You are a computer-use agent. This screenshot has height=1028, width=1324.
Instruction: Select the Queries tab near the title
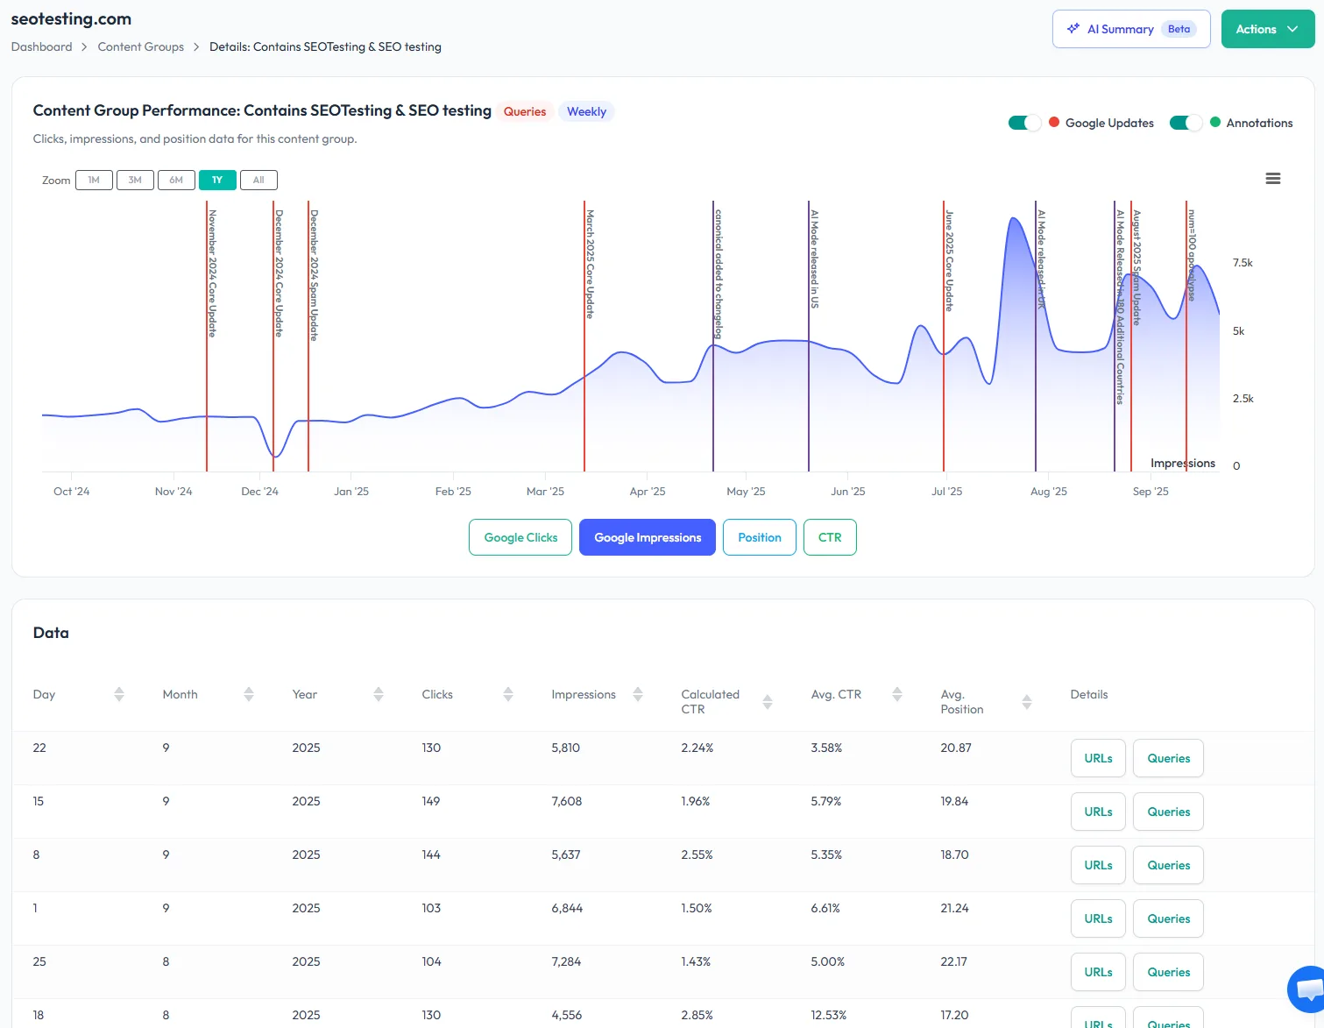524,111
